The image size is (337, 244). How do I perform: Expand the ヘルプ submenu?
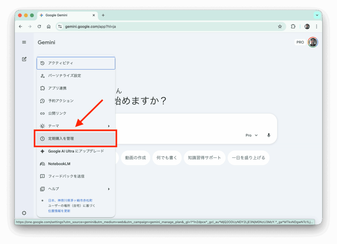(76, 189)
